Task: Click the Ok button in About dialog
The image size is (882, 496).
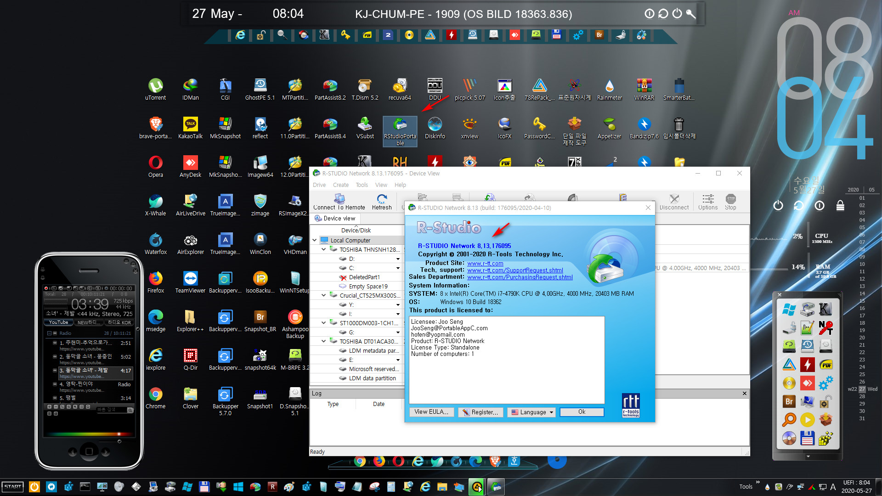Action: coord(582,412)
